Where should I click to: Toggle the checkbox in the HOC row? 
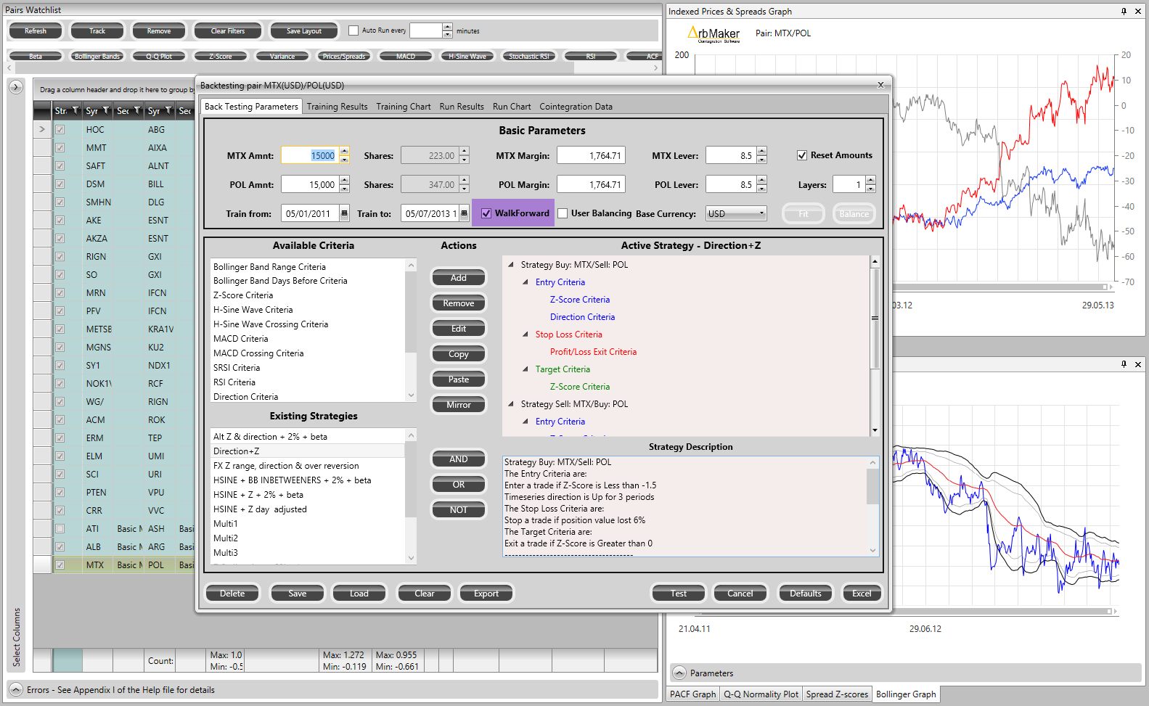click(x=60, y=129)
